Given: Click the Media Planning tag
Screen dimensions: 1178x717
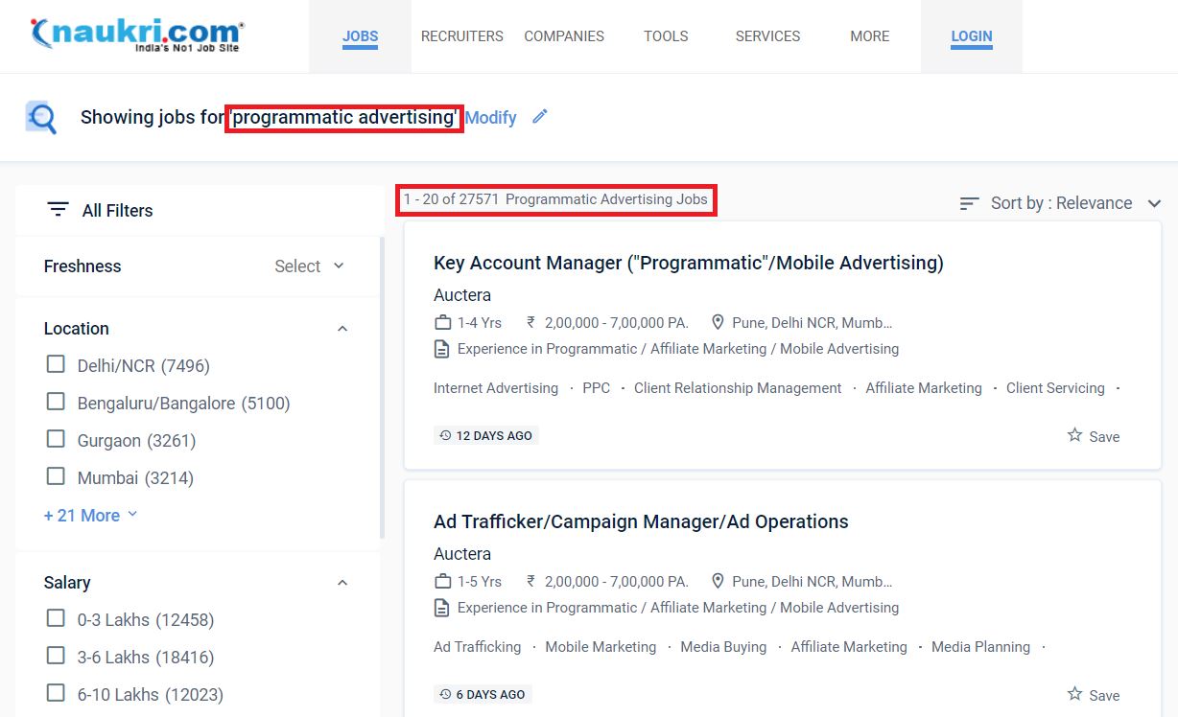Looking at the screenshot, I should pyautogui.click(x=980, y=647).
